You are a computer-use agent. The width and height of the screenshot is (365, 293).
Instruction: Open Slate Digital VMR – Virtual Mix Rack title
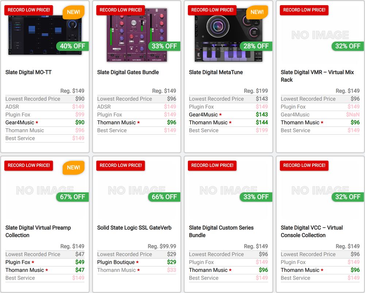[x=317, y=76]
